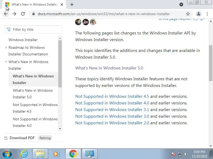The image size is (213, 159).
Task: Close the What's New in Windows Installer tab
Action: [62, 5]
